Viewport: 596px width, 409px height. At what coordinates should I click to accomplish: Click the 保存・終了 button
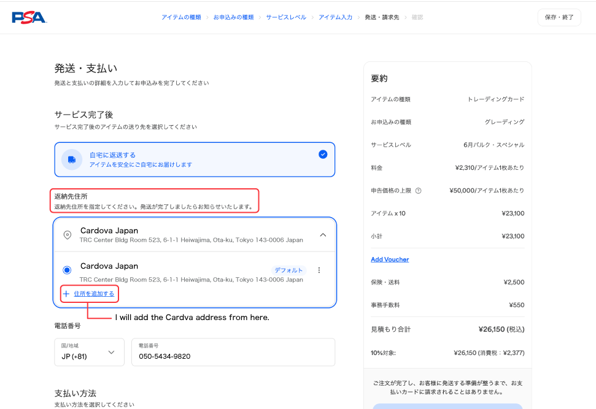[x=559, y=17]
